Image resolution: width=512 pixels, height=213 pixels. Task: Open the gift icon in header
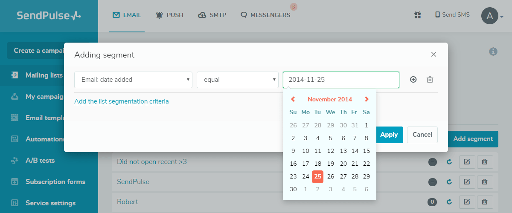(418, 15)
